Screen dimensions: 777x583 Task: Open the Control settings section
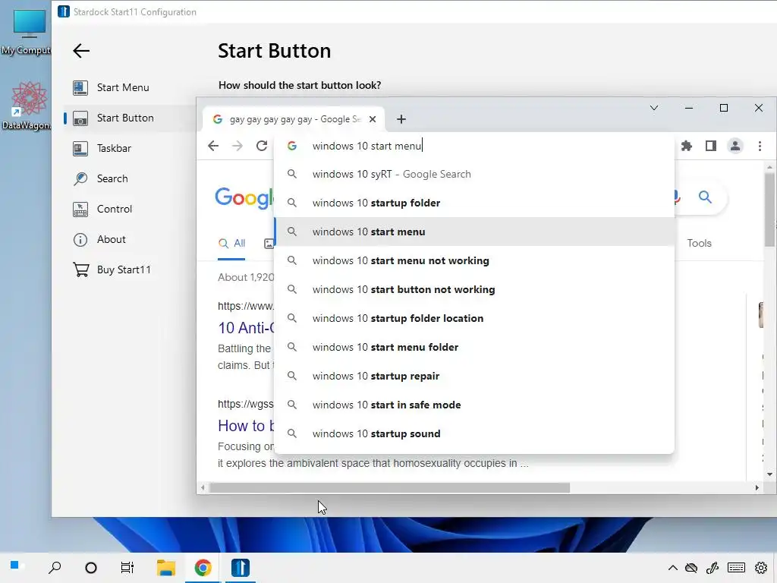point(115,210)
